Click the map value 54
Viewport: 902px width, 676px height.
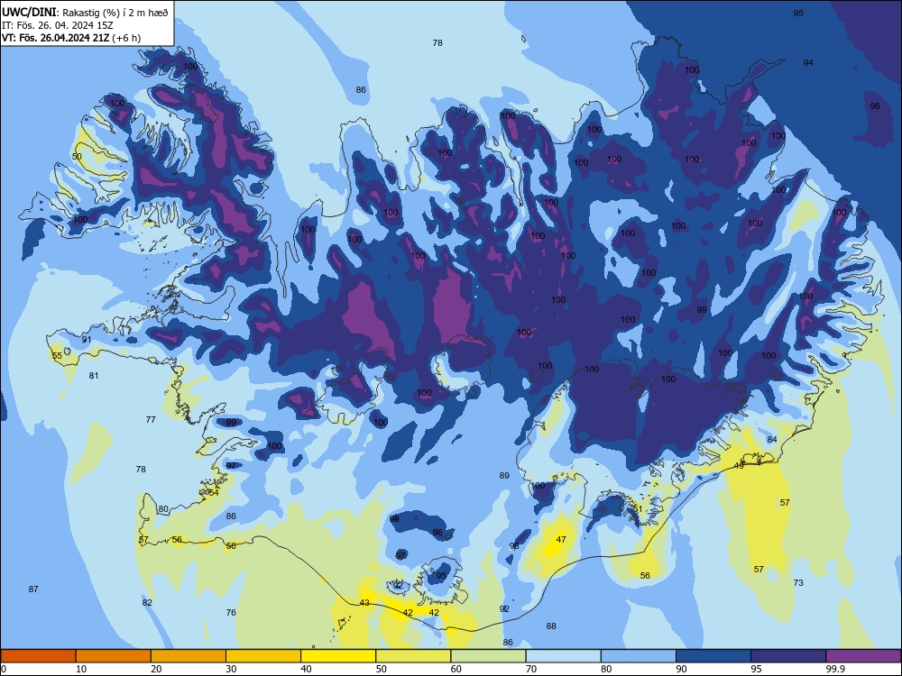click(x=214, y=492)
